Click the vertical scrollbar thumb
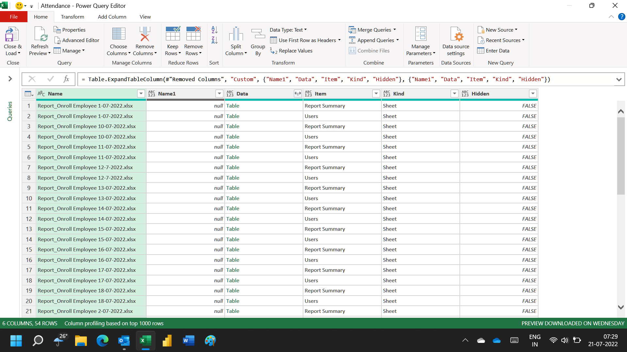This screenshot has height=352, width=627. pos(621,156)
